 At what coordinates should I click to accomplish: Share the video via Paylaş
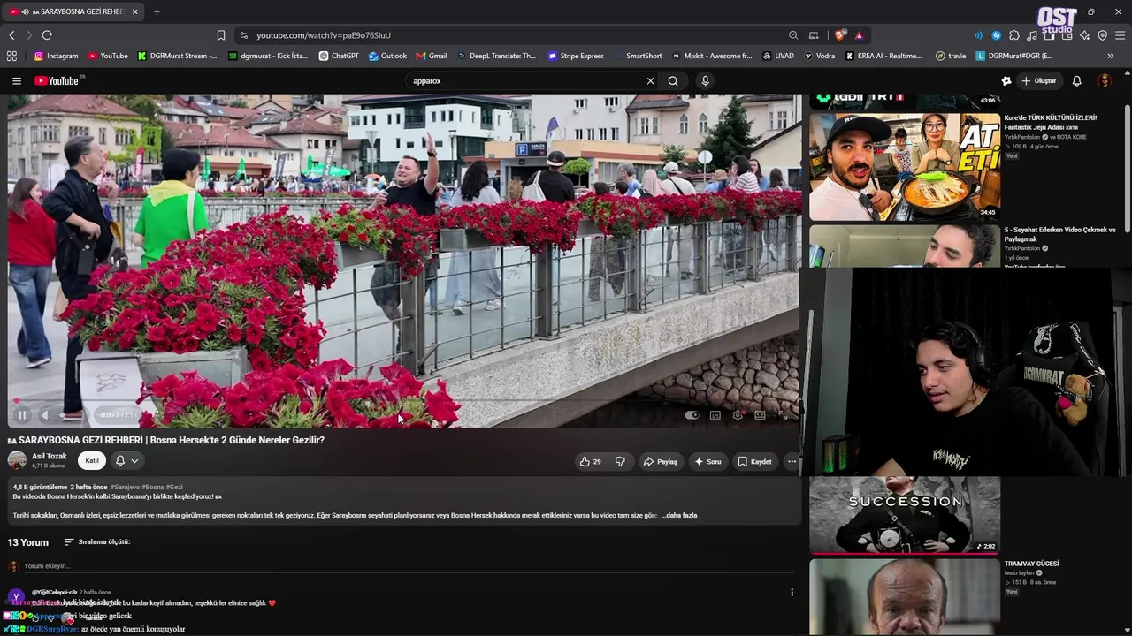[x=660, y=461]
